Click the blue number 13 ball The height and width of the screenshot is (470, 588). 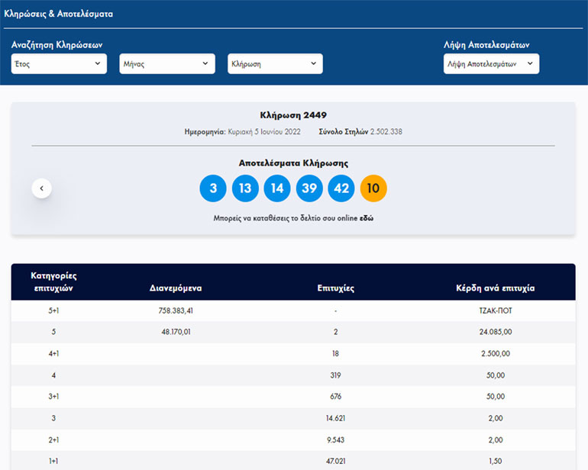coord(245,188)
